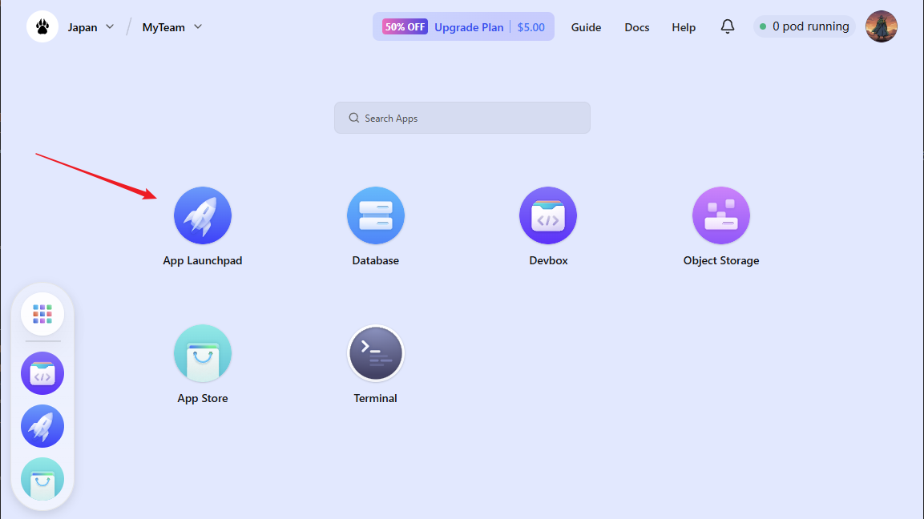
Task: Launch the Devbox app icon
Action: click(548, 215)
